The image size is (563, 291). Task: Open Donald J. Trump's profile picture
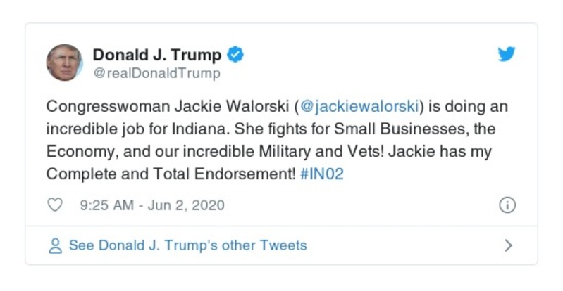coord(64,63)
